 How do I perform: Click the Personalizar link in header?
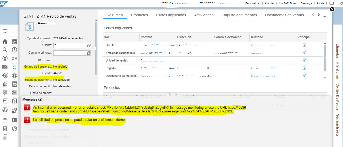click(253, 3)
